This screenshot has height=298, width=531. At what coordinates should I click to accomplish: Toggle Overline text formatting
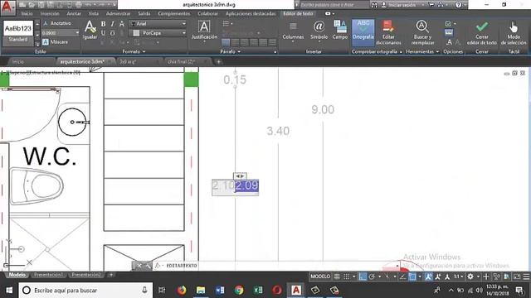coord(113,33)
